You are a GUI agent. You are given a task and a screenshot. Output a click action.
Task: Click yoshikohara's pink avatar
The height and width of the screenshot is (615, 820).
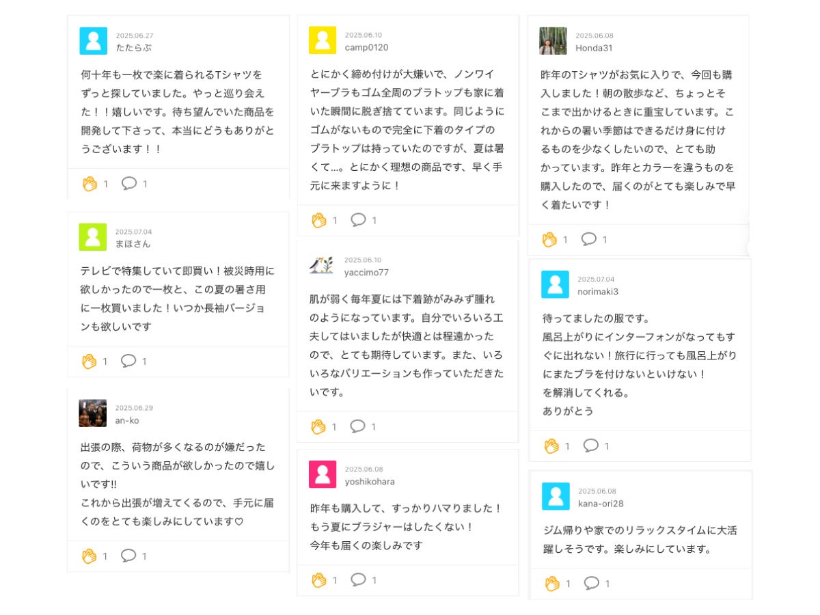(323, 474)
